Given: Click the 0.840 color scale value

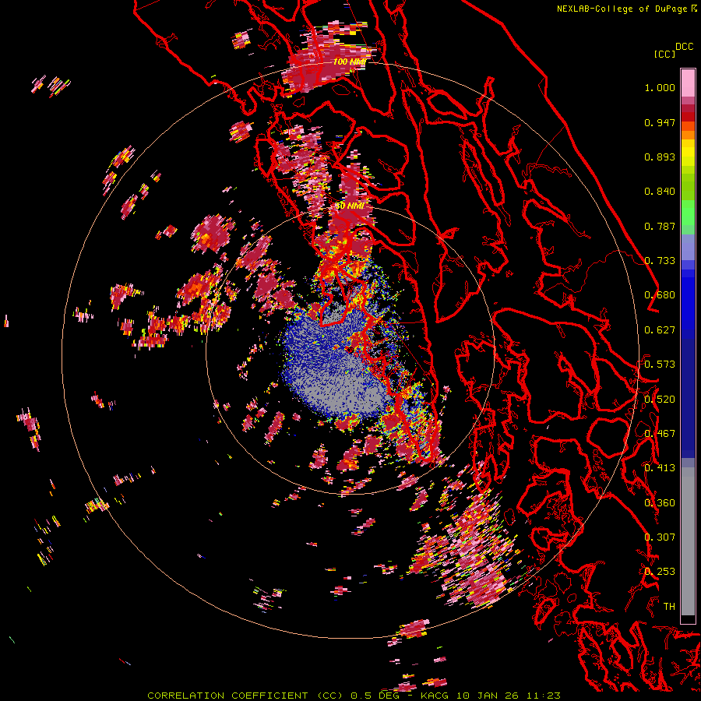Looking at the screenshot, I should [x=660, y=192].
